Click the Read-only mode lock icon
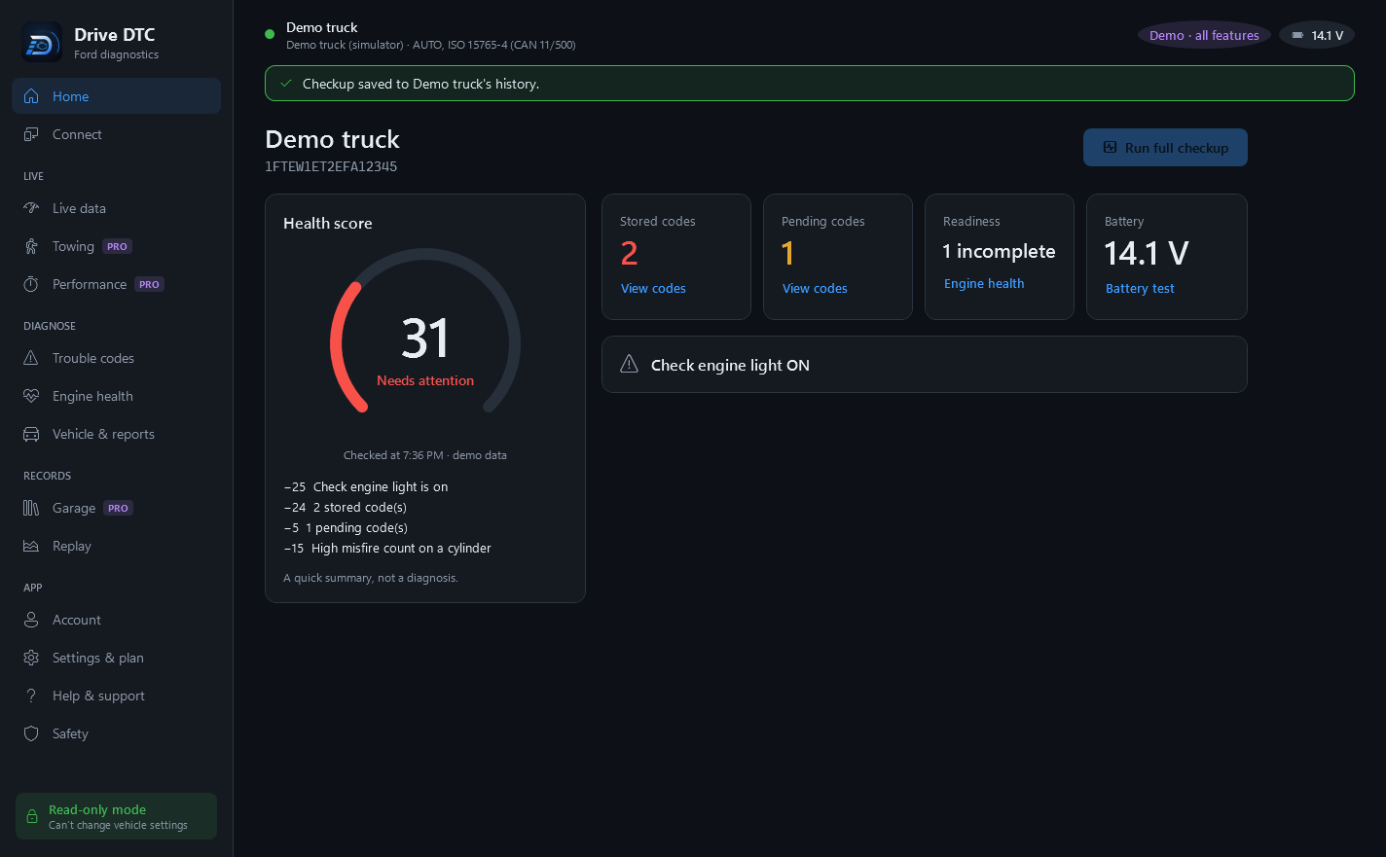1386x857 pixels. point(32,816)
